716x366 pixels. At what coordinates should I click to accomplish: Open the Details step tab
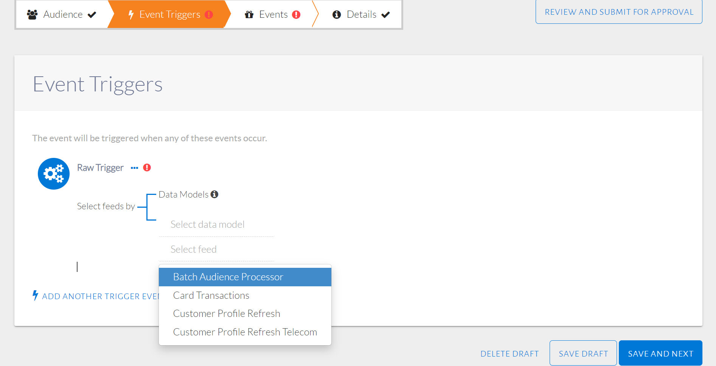[361, 15]
